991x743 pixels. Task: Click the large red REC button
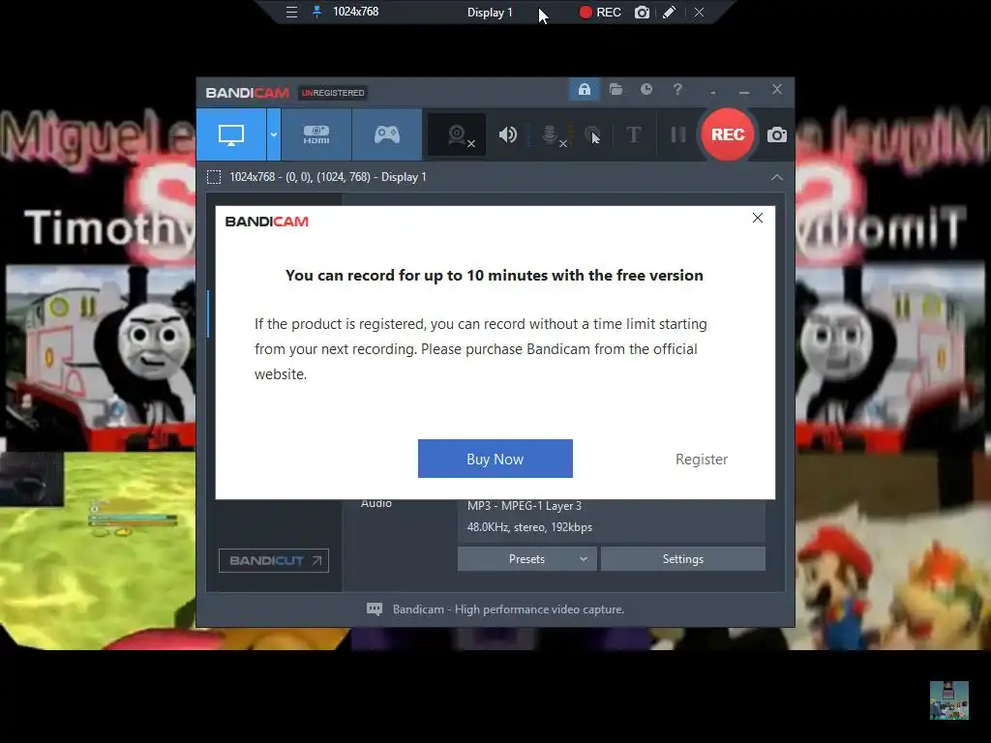(728, 134)
